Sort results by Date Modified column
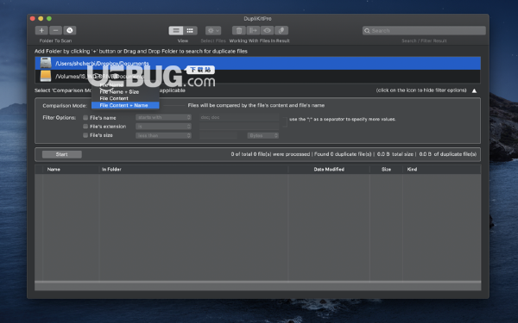 (x=329, y=170)
